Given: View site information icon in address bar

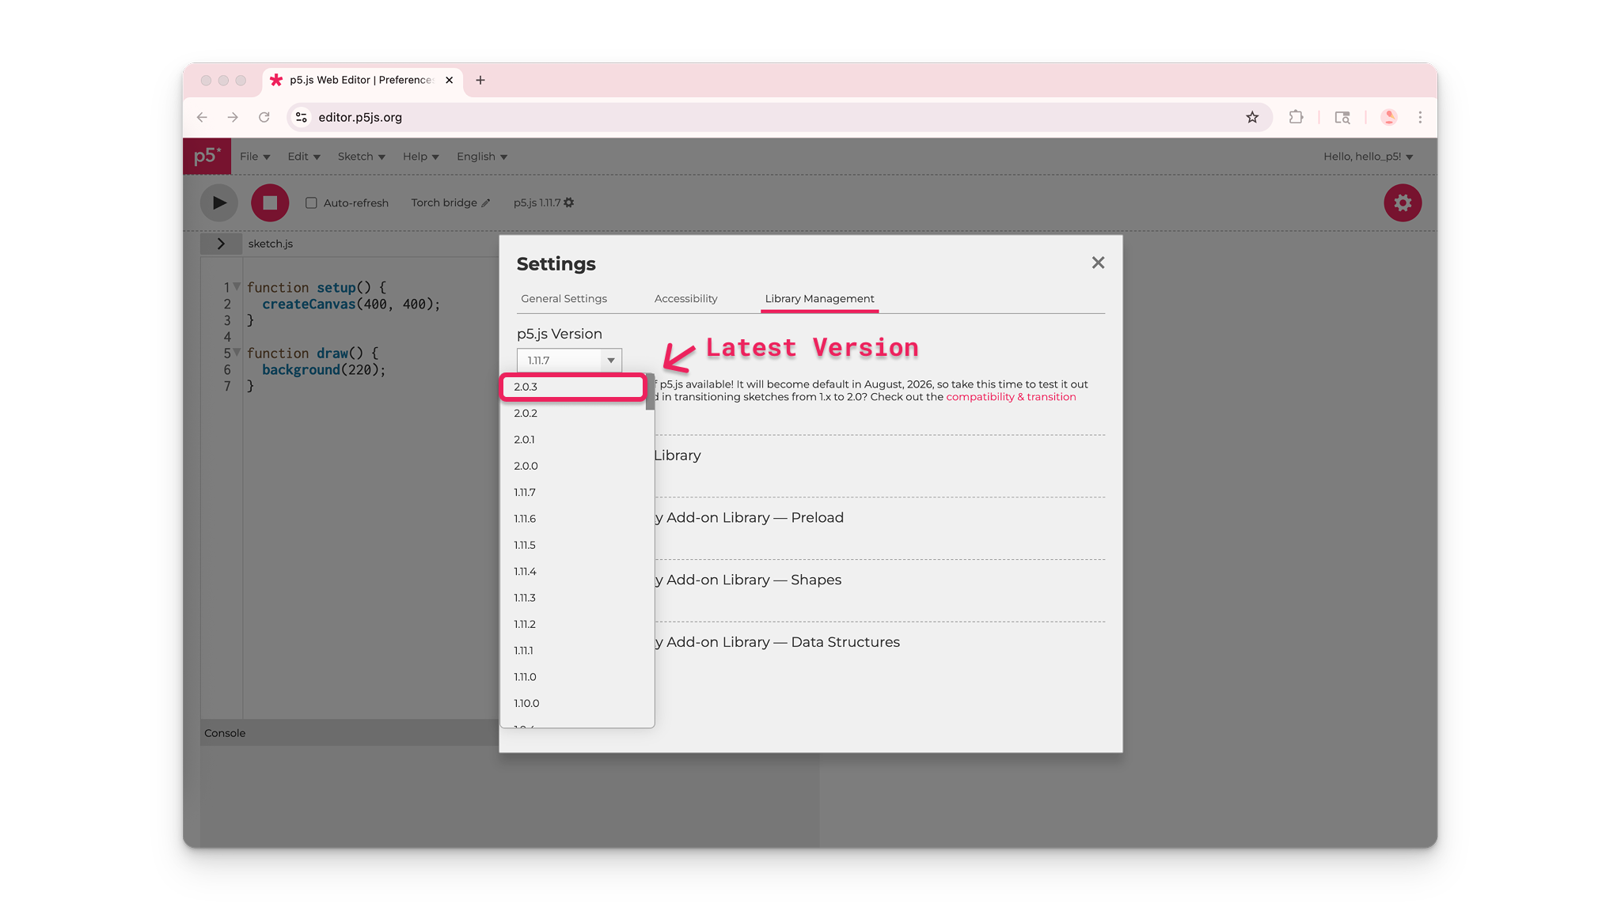Looking at the screenshot, I should [x=302, y=117].
